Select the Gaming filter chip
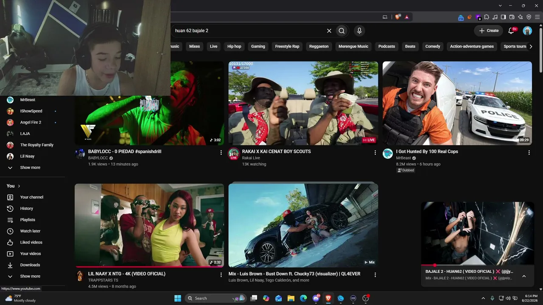The image size is (543, 305). (258, 46)
